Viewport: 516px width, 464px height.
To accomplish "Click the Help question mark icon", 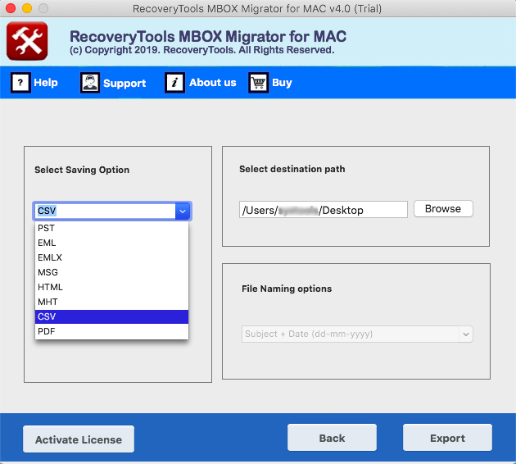I will pyautogui.click(x=20, y=82).
